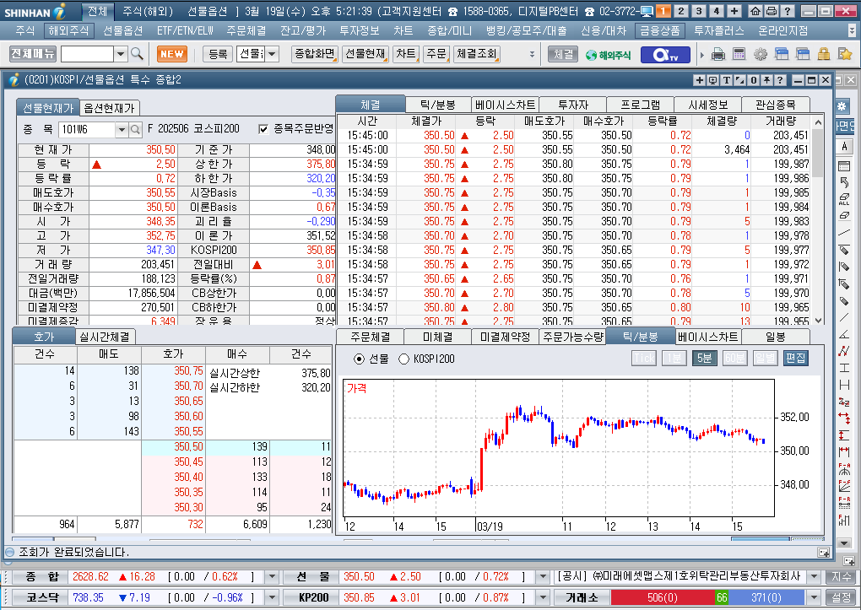The image size is (861, 610).
Task: Click the question mark icon in KOSPI window title bar
Action: 780,80
